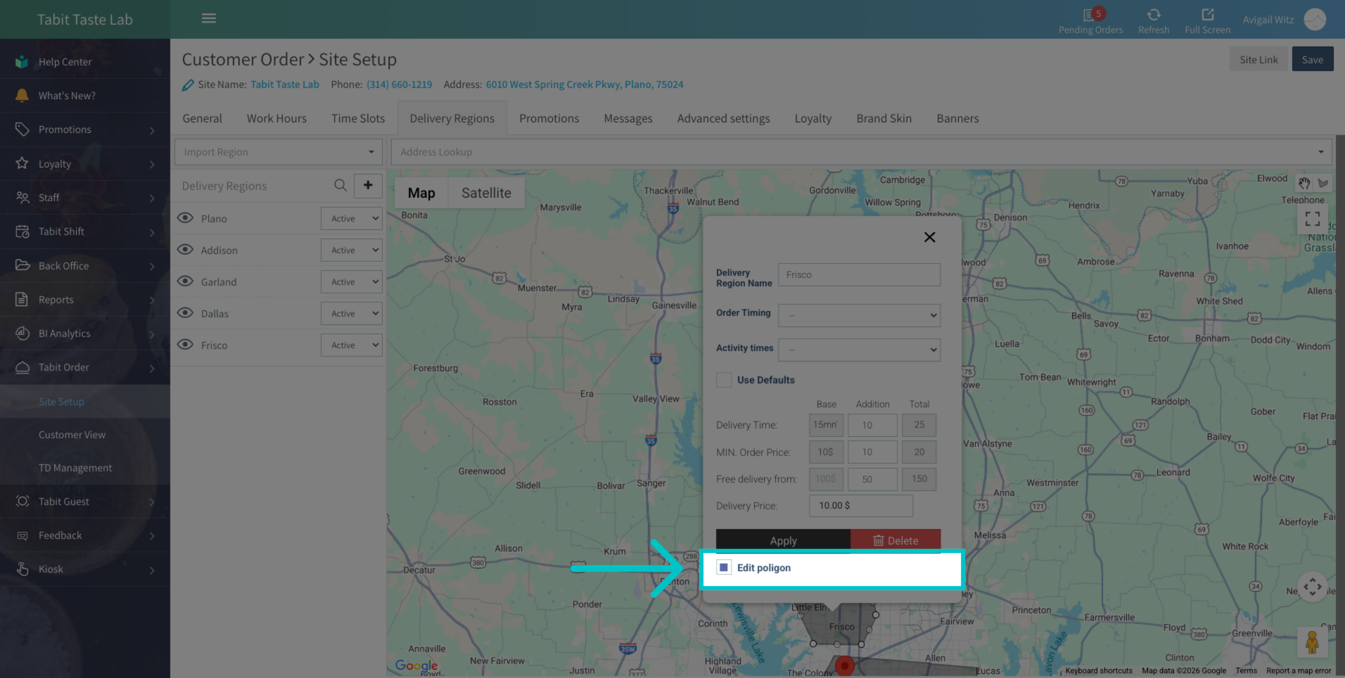Delete the Frisco delivery region
Screen dimensions: 1345x678
pos(895,541)
